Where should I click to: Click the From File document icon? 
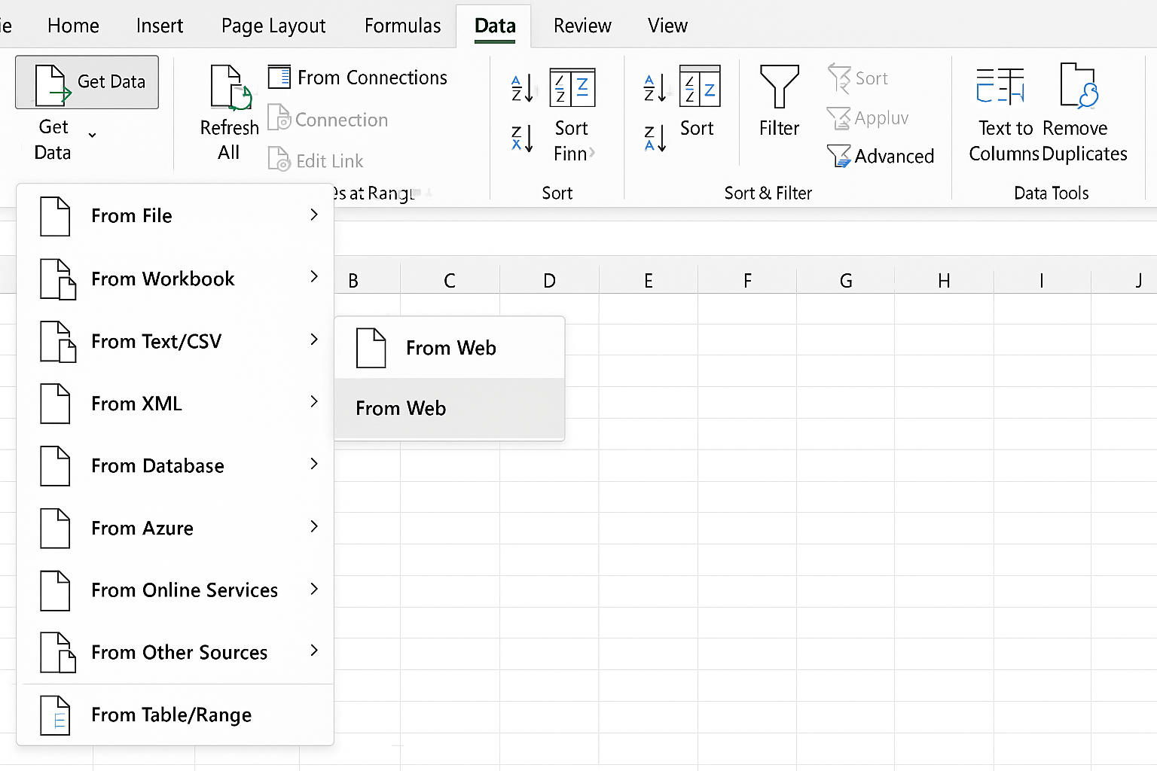[x=55, y=216]
